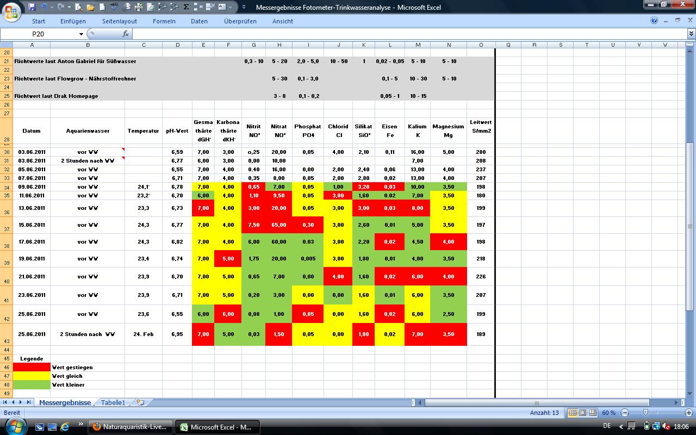This screenshot has width=696, height=435.
Task: Expand the formula bar chevron
Action: (x=691, y=34)
